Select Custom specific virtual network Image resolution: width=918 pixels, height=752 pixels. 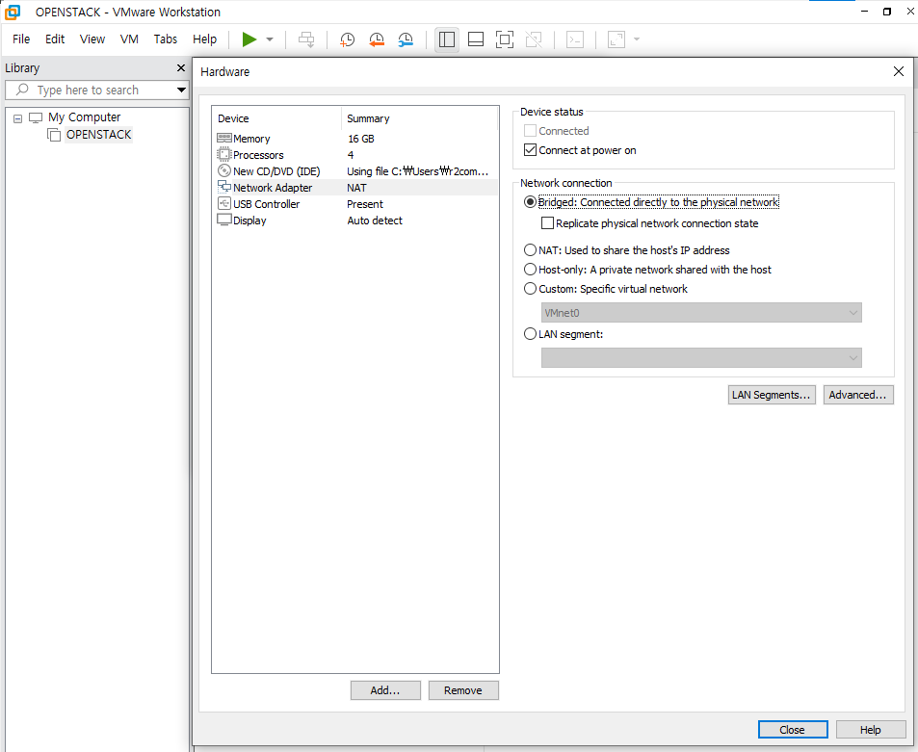(531, 289)
